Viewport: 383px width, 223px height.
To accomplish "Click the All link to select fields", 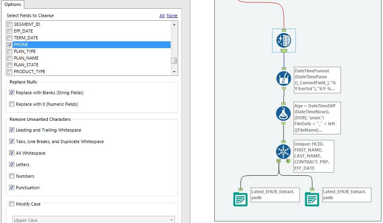I will [162, 16].
